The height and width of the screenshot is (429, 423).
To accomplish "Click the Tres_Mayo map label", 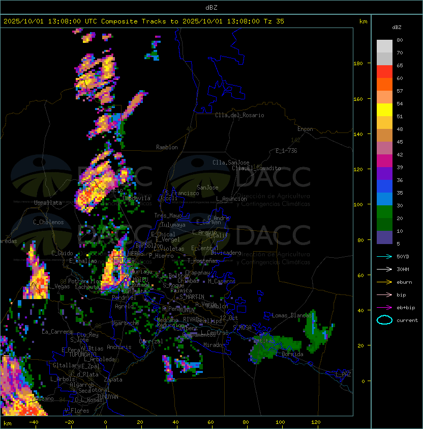I will point(168,216).
